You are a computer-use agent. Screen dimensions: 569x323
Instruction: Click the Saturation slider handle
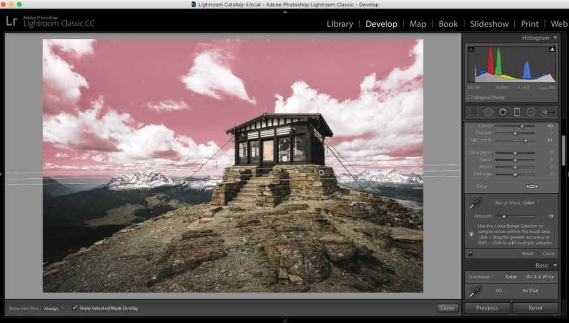point(526,141)
